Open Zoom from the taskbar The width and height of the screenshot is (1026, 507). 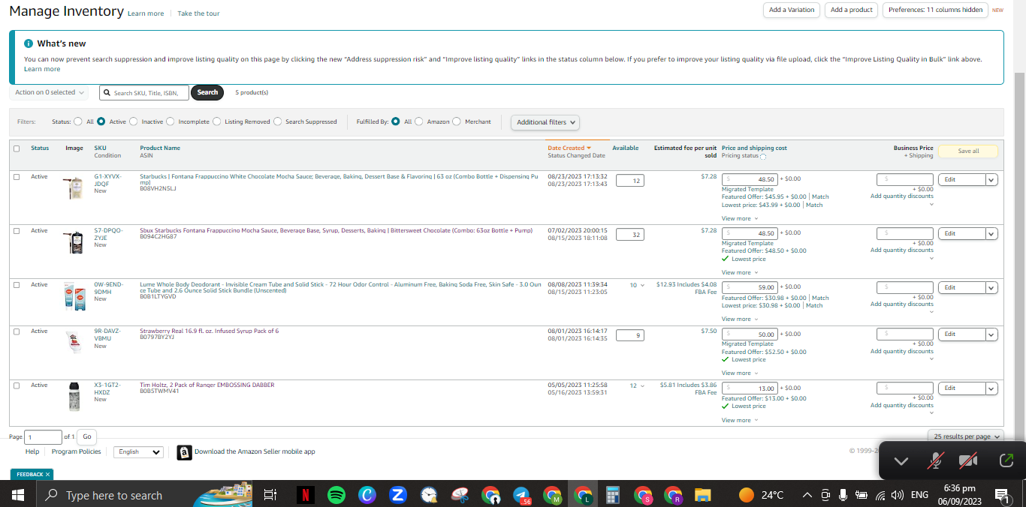(x=398, y=495)
